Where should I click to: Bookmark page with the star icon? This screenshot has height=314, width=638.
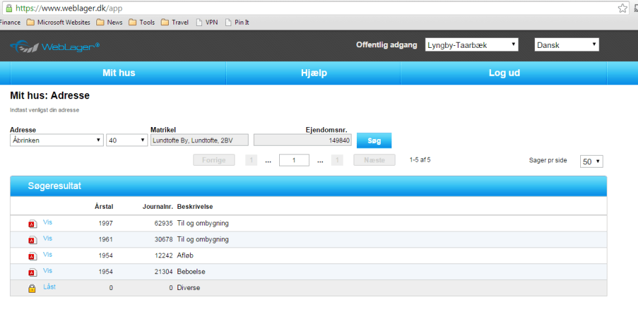click(623, 8)
